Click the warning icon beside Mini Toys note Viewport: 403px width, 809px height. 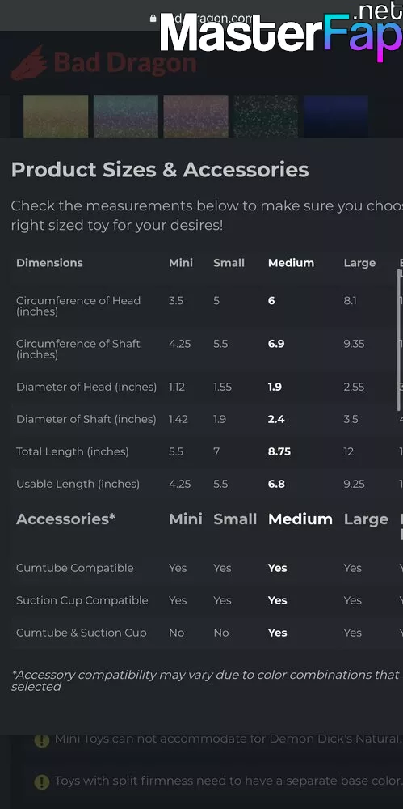click(x=42, y=740)
